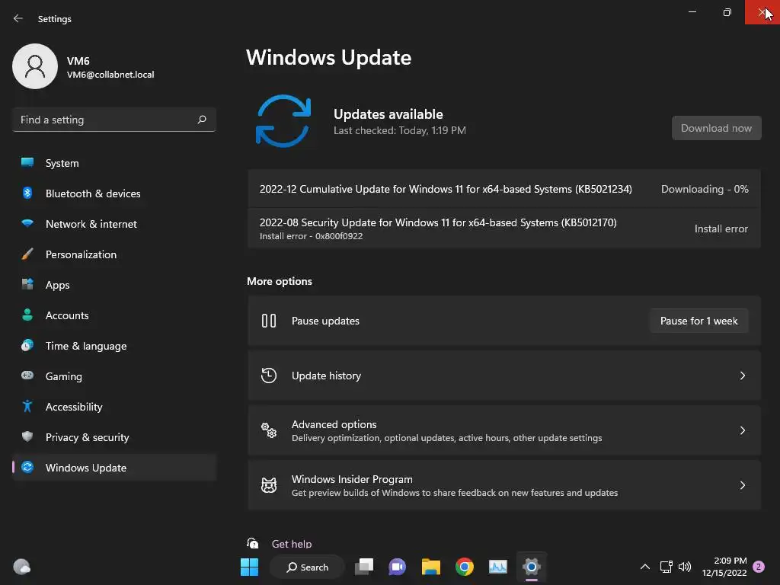Click the Accounts person icon
This screenshot has height=585, width=780.
coord(27,315)
